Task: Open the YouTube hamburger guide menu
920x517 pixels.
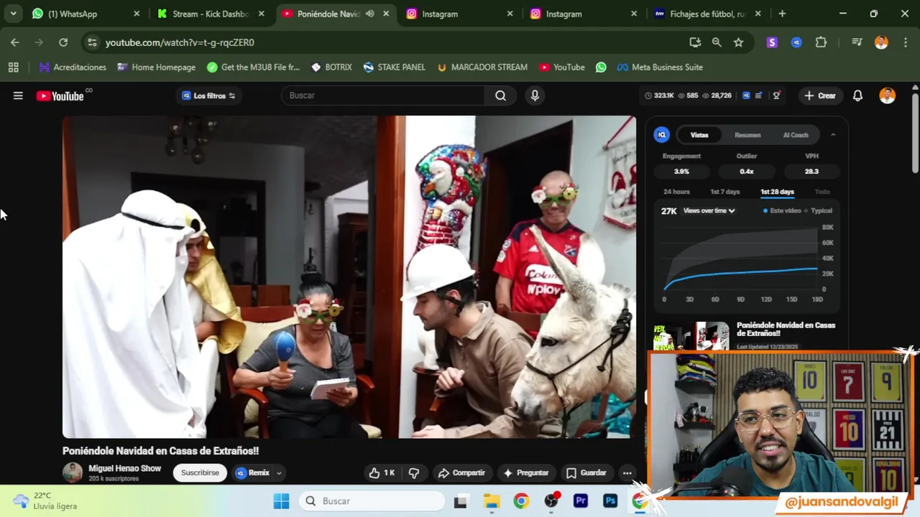Action: [x=18, y=96]
